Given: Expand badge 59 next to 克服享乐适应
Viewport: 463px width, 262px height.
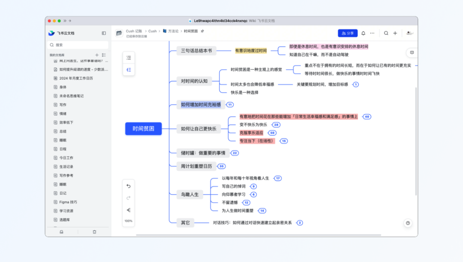Looking at the screenshot, I should tap(272, 133).
